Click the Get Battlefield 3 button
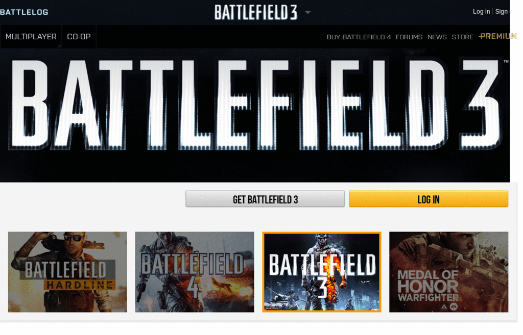Viewport: 523px width, 335px height. 265,199
